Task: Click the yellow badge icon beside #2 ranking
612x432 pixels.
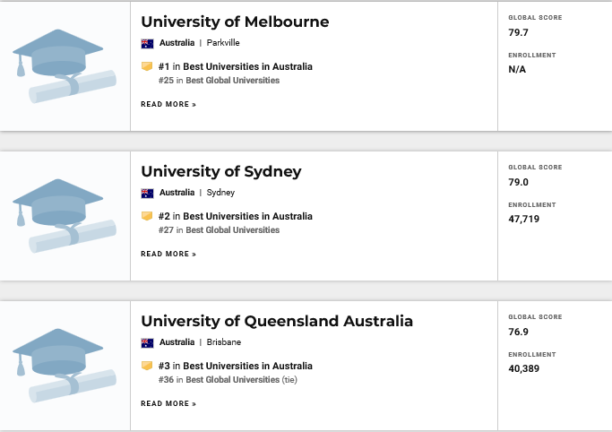Action: pos(147,216)
